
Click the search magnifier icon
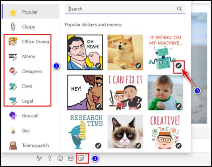click(x=179, y=9)
